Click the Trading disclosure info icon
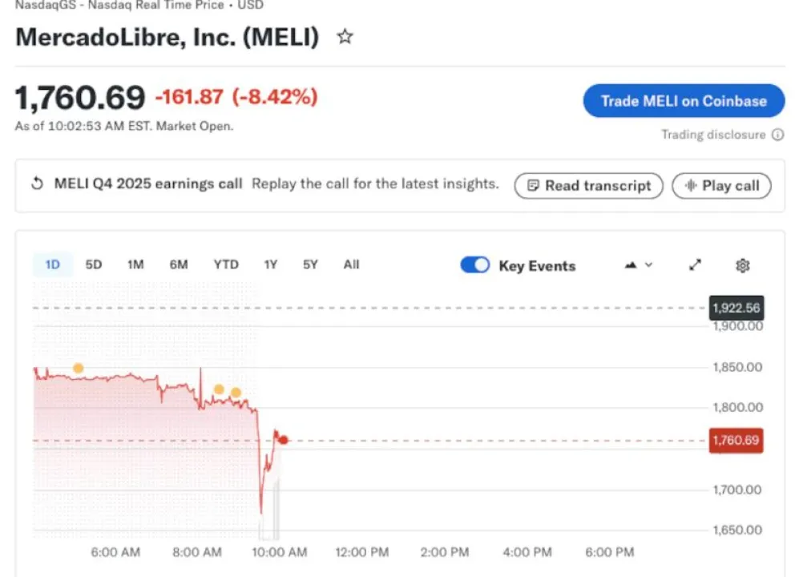Viewport: 795px width, 577px height. pos(777,135)
